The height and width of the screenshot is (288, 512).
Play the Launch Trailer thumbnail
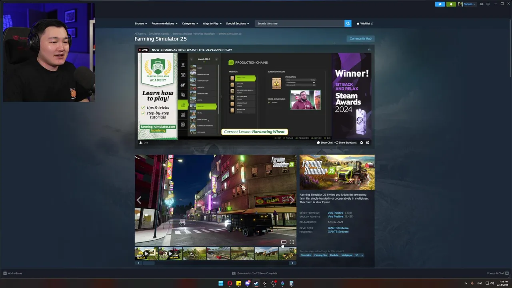click(x=146, y=254)
